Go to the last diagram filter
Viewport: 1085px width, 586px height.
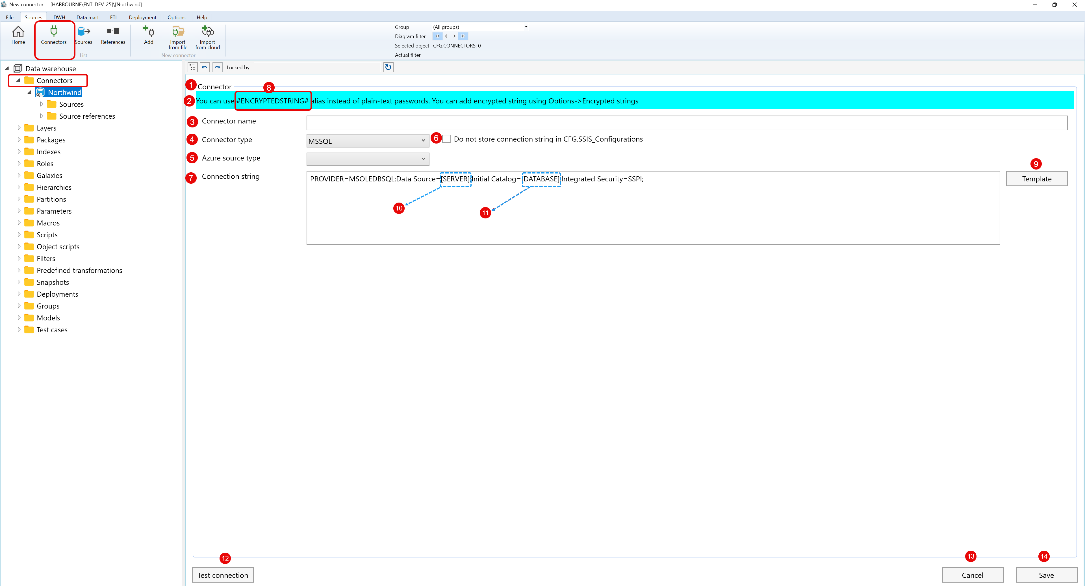point(463,36)
